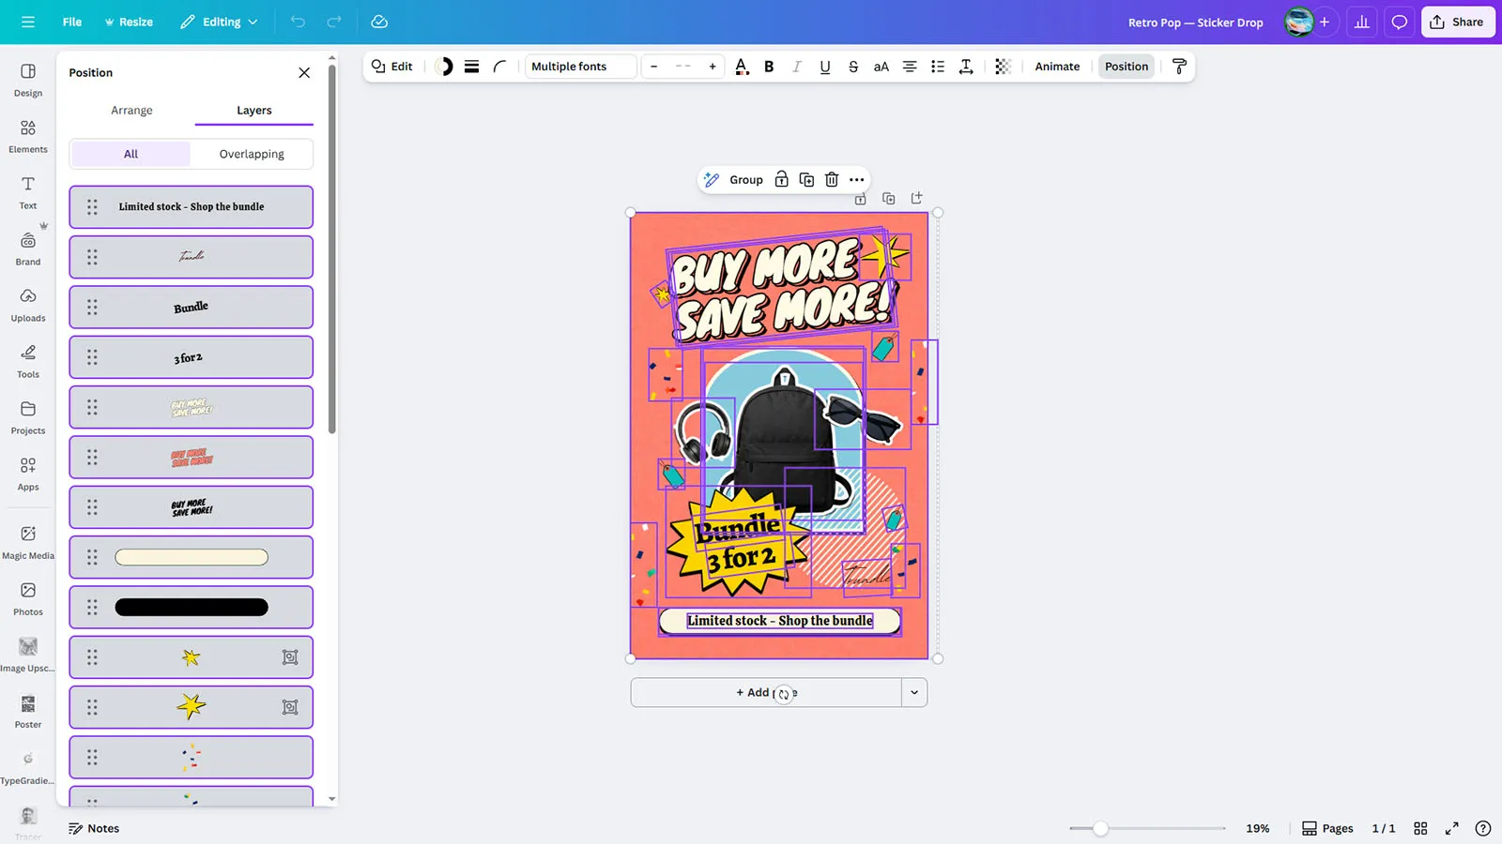Duplicate the selection from the floating toolbar
Image resolution: width=1502 pixels, height=844 pixels.
click(806, 180)
